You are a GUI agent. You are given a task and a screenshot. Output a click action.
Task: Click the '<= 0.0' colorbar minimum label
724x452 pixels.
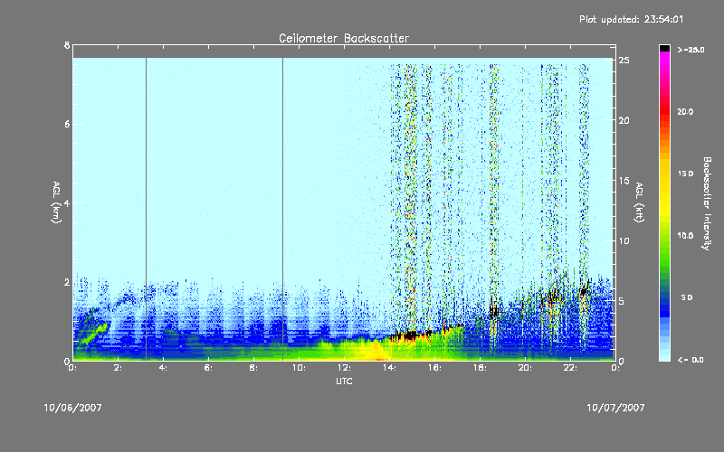691,360
